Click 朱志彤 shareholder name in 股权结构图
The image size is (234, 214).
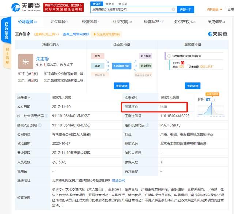[x=176, y=63]
